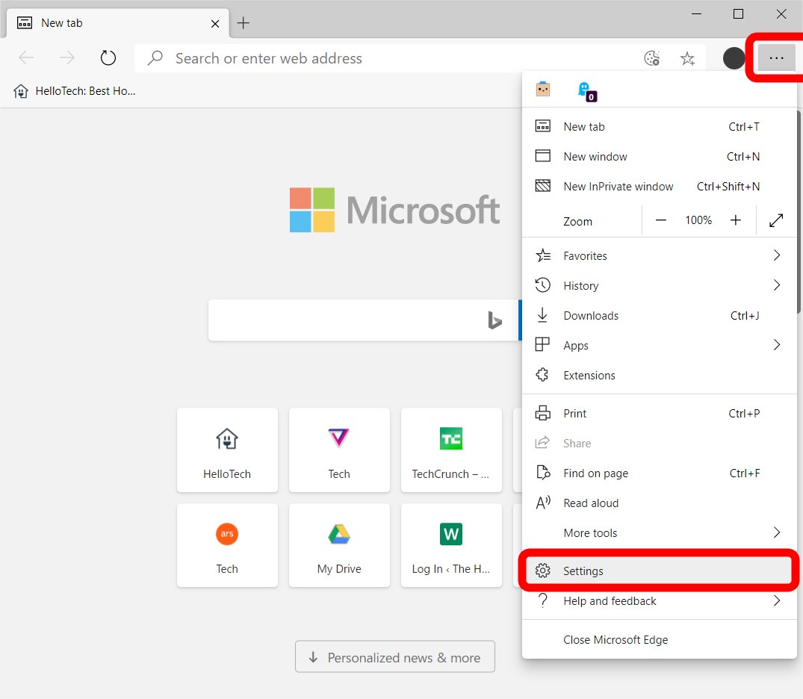Click Personalized news & more button
The image size is (803, 699).
pos(394,658)
